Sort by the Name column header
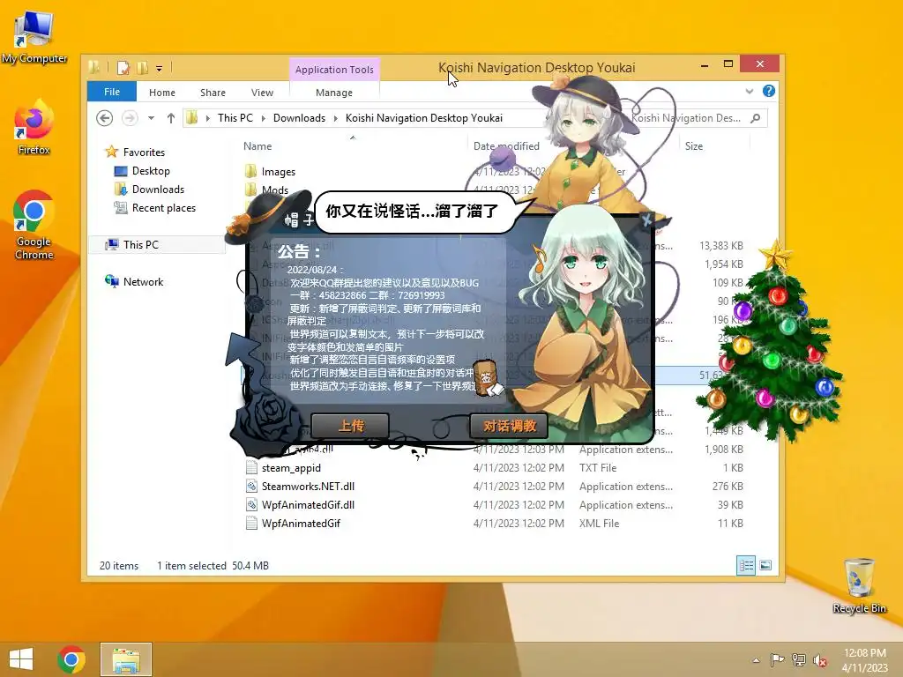Image resolution: width=903 pixels, height=677 pixels. (x=257, y=146)
